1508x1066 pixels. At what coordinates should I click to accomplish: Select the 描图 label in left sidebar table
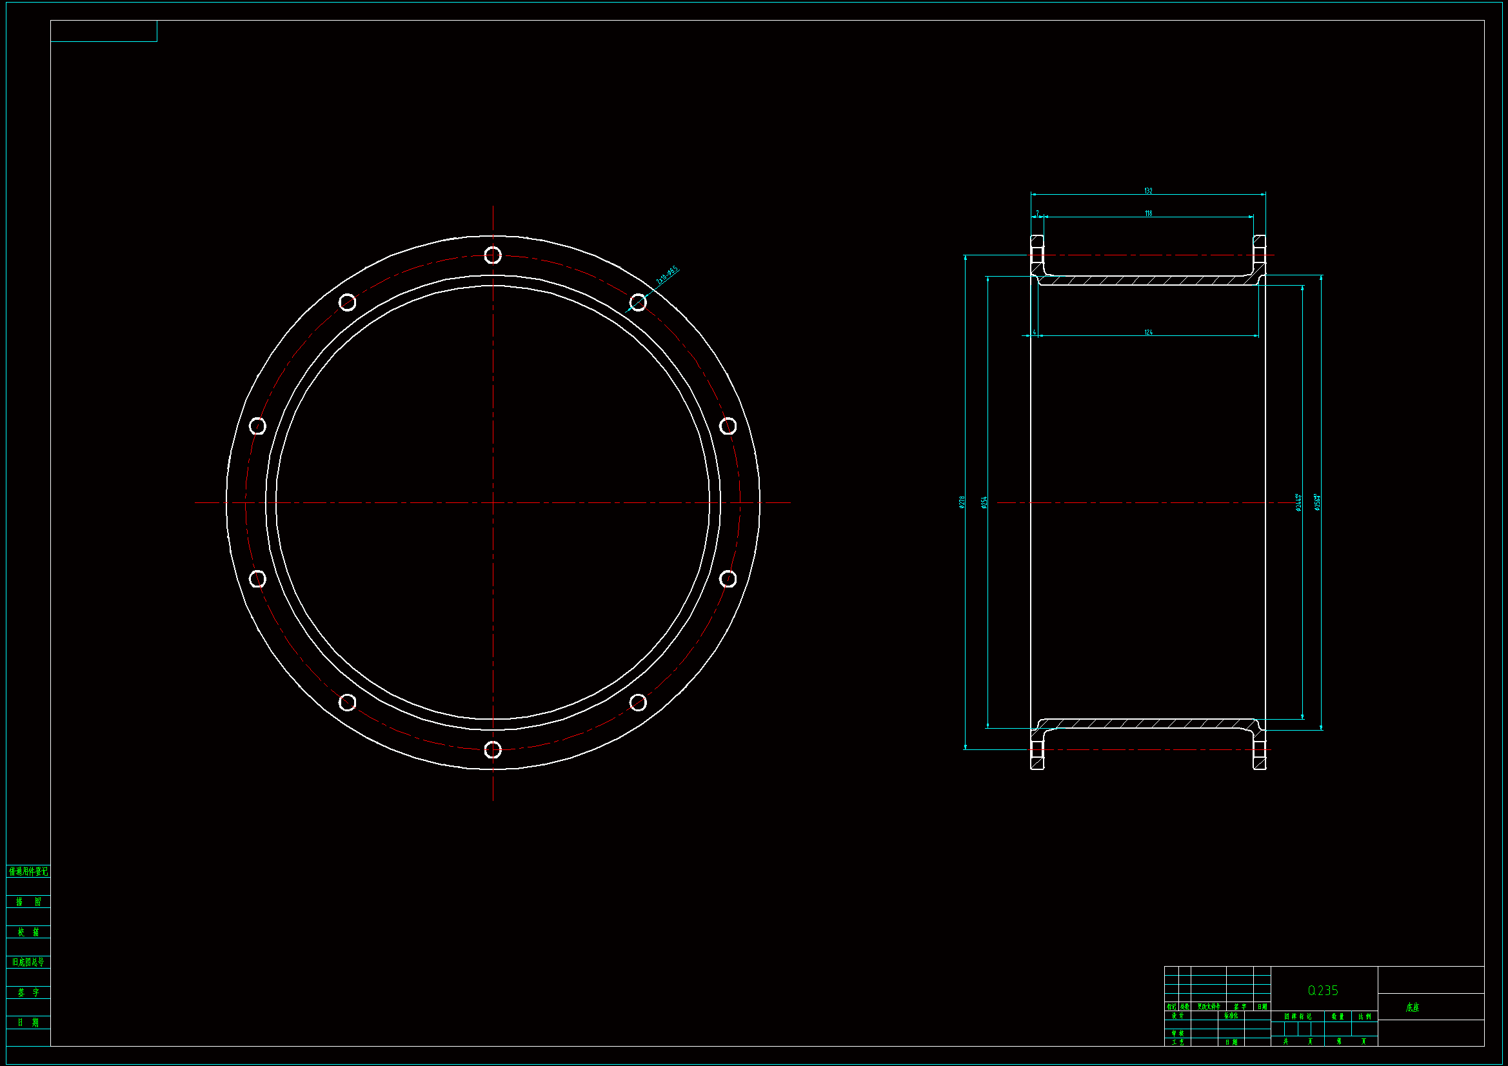28,902
